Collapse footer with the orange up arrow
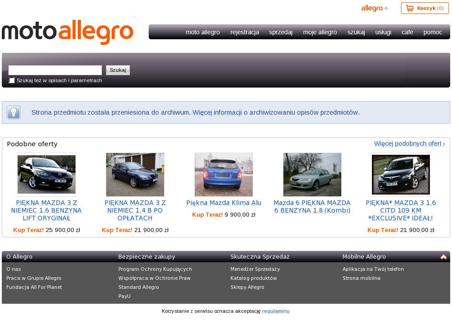This screenshot has height=320, width=452. tap(443, 257)
